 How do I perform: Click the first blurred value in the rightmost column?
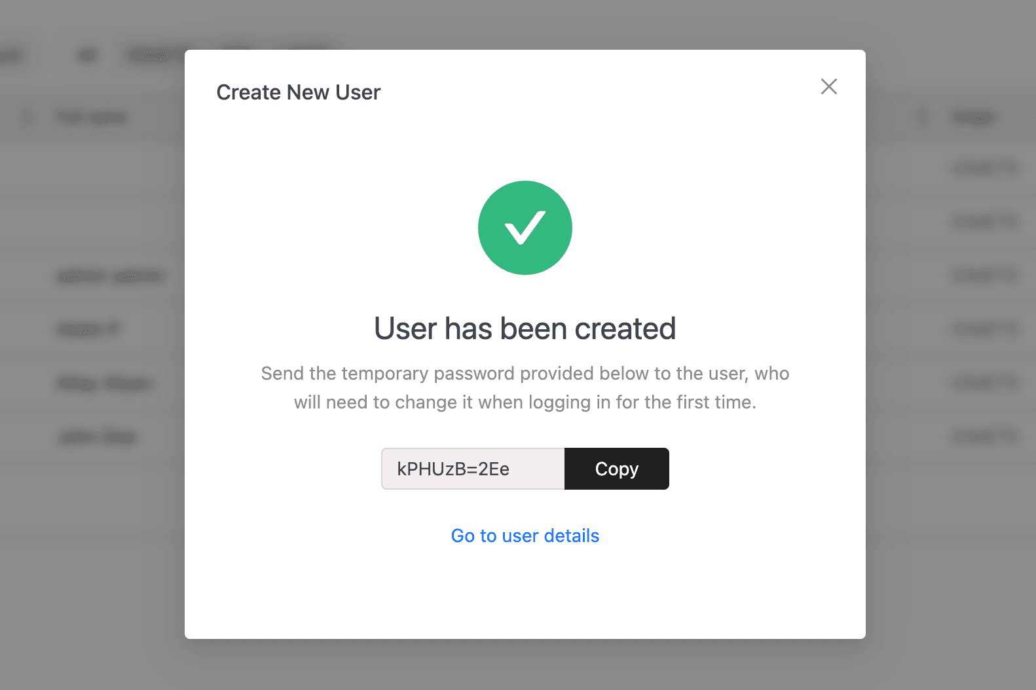(985, 168)
